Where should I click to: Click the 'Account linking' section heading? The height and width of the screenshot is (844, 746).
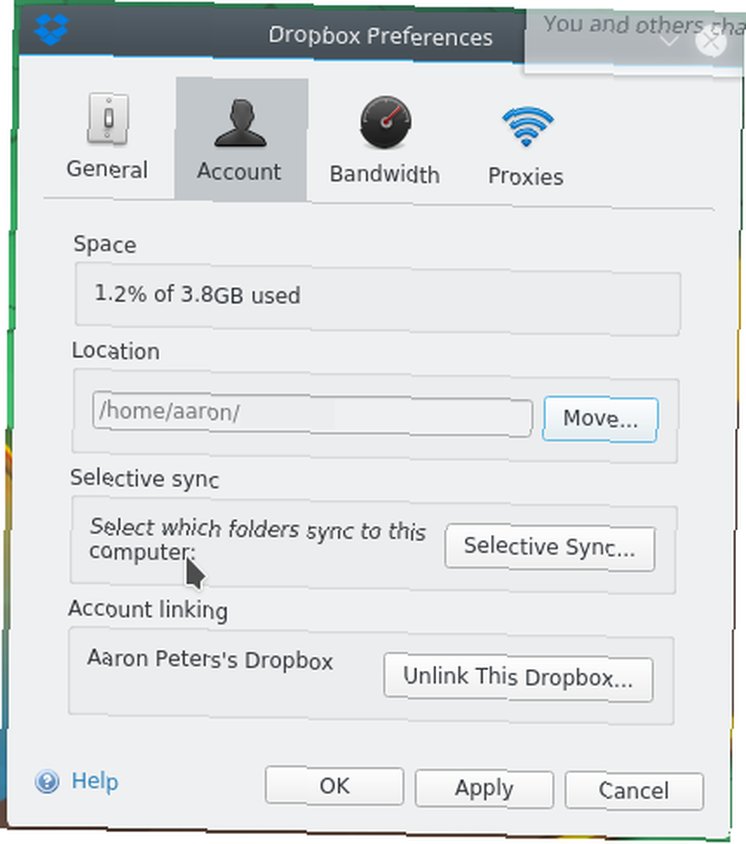click(x=148, y=610)
